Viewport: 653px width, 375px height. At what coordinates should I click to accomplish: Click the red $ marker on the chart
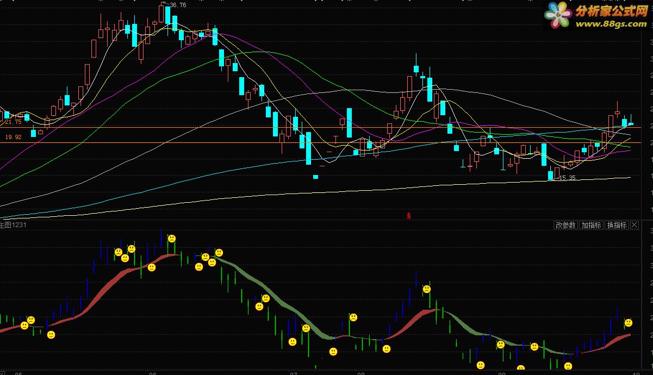[x=409, y=216]
